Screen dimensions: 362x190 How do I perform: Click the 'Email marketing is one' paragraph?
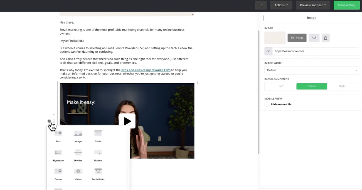(122, 32)
